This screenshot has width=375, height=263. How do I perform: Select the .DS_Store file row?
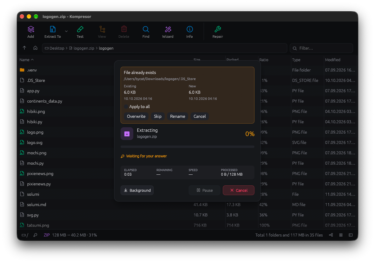(x=187, y=80)
